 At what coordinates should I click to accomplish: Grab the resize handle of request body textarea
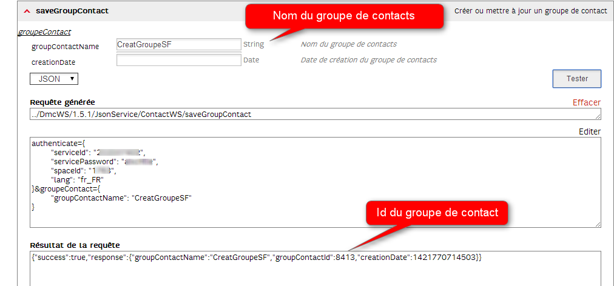[x=598, y=224]
